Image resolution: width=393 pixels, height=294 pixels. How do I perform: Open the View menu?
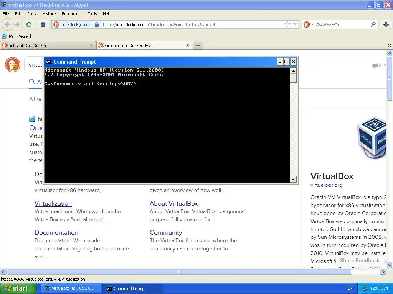click(32, 14)
